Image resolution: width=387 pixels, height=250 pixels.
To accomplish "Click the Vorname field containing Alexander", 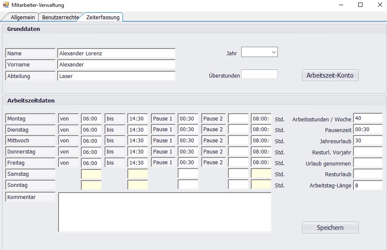I will tap(116, 64).
